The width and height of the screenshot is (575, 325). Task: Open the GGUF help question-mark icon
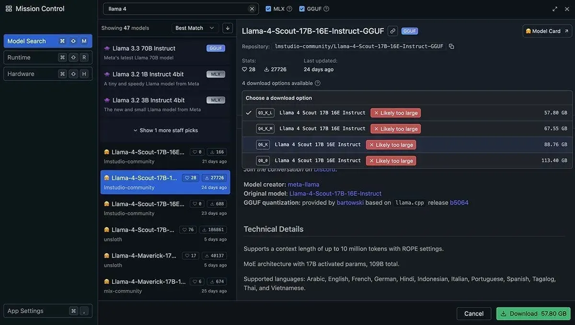coord(326,9)
